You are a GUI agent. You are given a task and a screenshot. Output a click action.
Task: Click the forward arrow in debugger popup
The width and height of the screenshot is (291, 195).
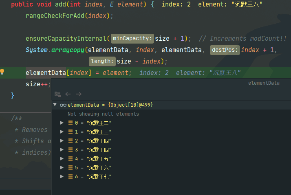(79, 94)
